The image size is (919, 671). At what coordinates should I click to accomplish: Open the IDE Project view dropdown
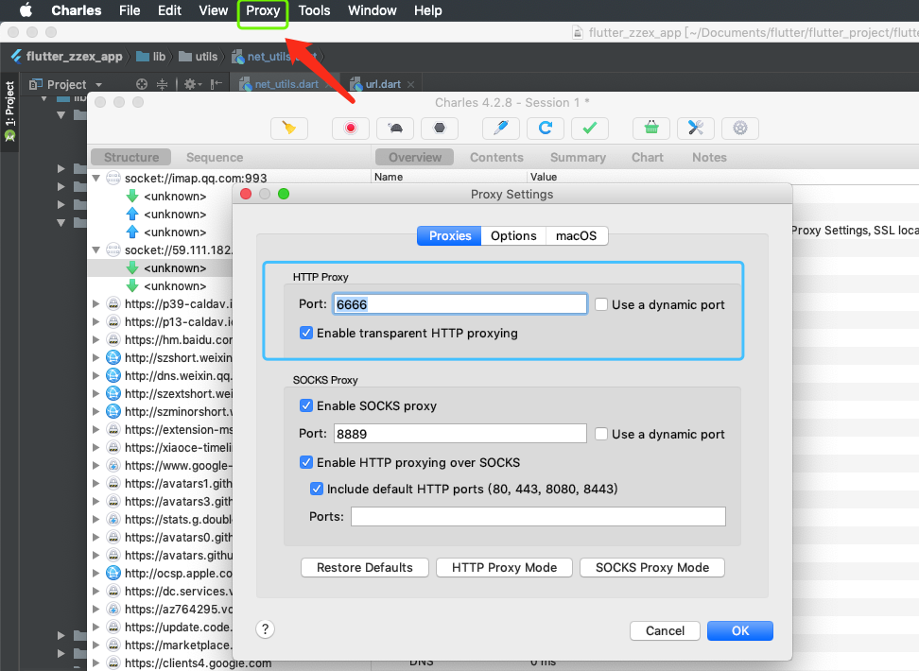coord(98,85)
